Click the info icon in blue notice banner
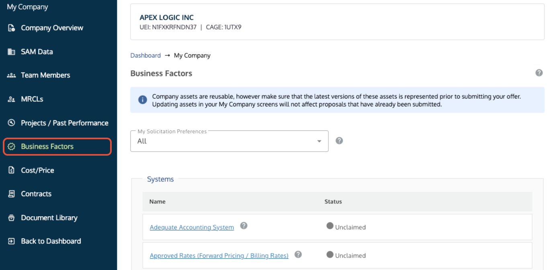 coord(143,100)
